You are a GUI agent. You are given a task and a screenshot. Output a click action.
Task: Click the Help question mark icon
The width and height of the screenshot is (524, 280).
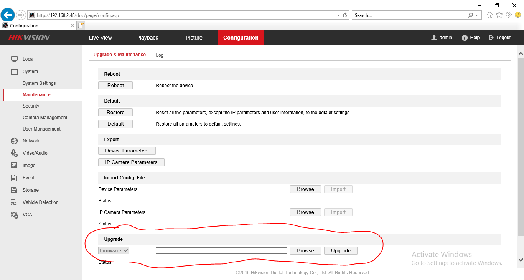coord(465,38)
